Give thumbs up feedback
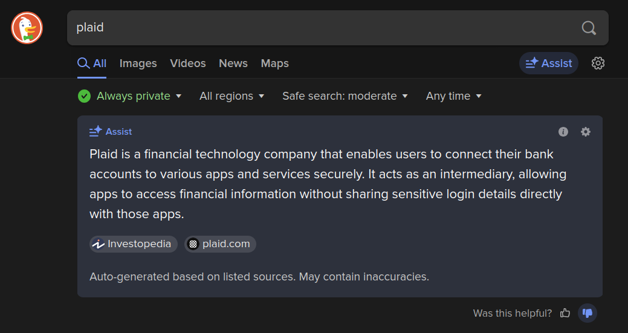This screenshot has height=333, width=628. (x=565, y=313)
